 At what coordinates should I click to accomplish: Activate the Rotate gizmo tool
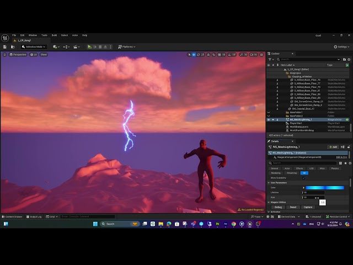click(x=199, y=55)
